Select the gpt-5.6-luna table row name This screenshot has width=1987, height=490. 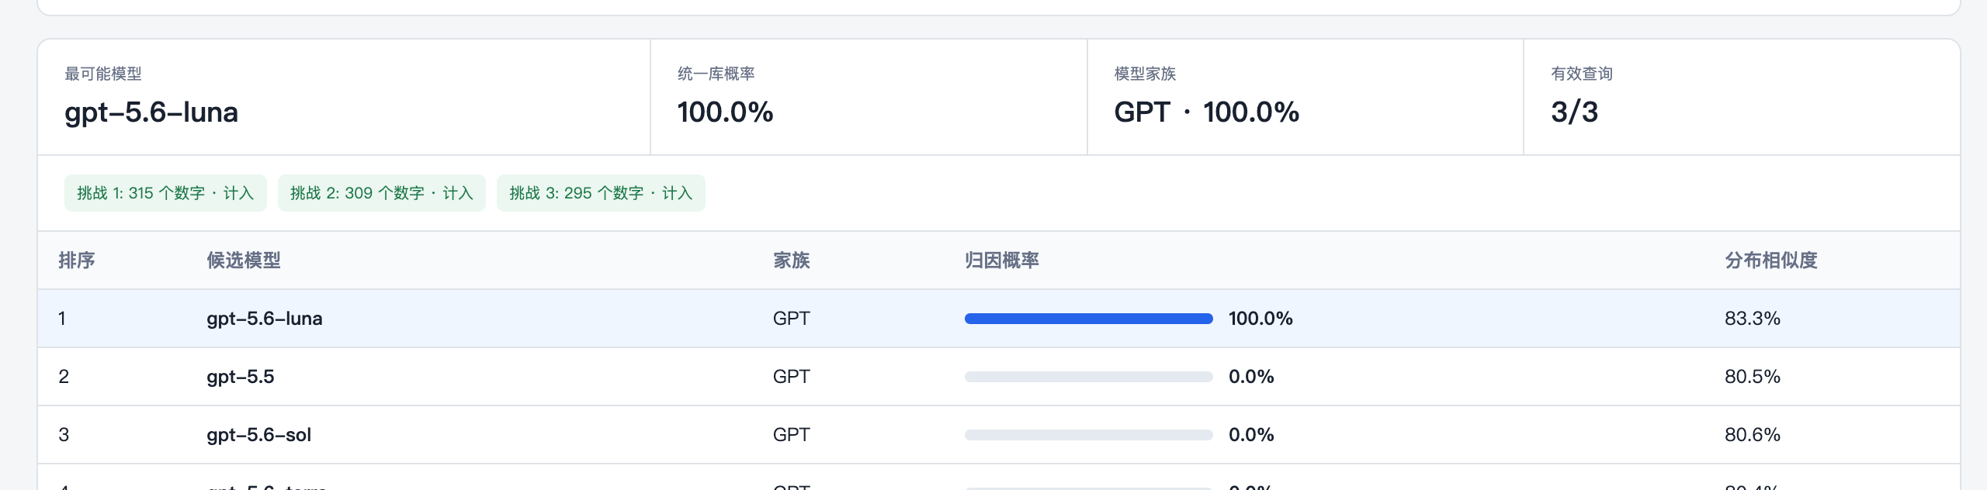pos(265,319)
